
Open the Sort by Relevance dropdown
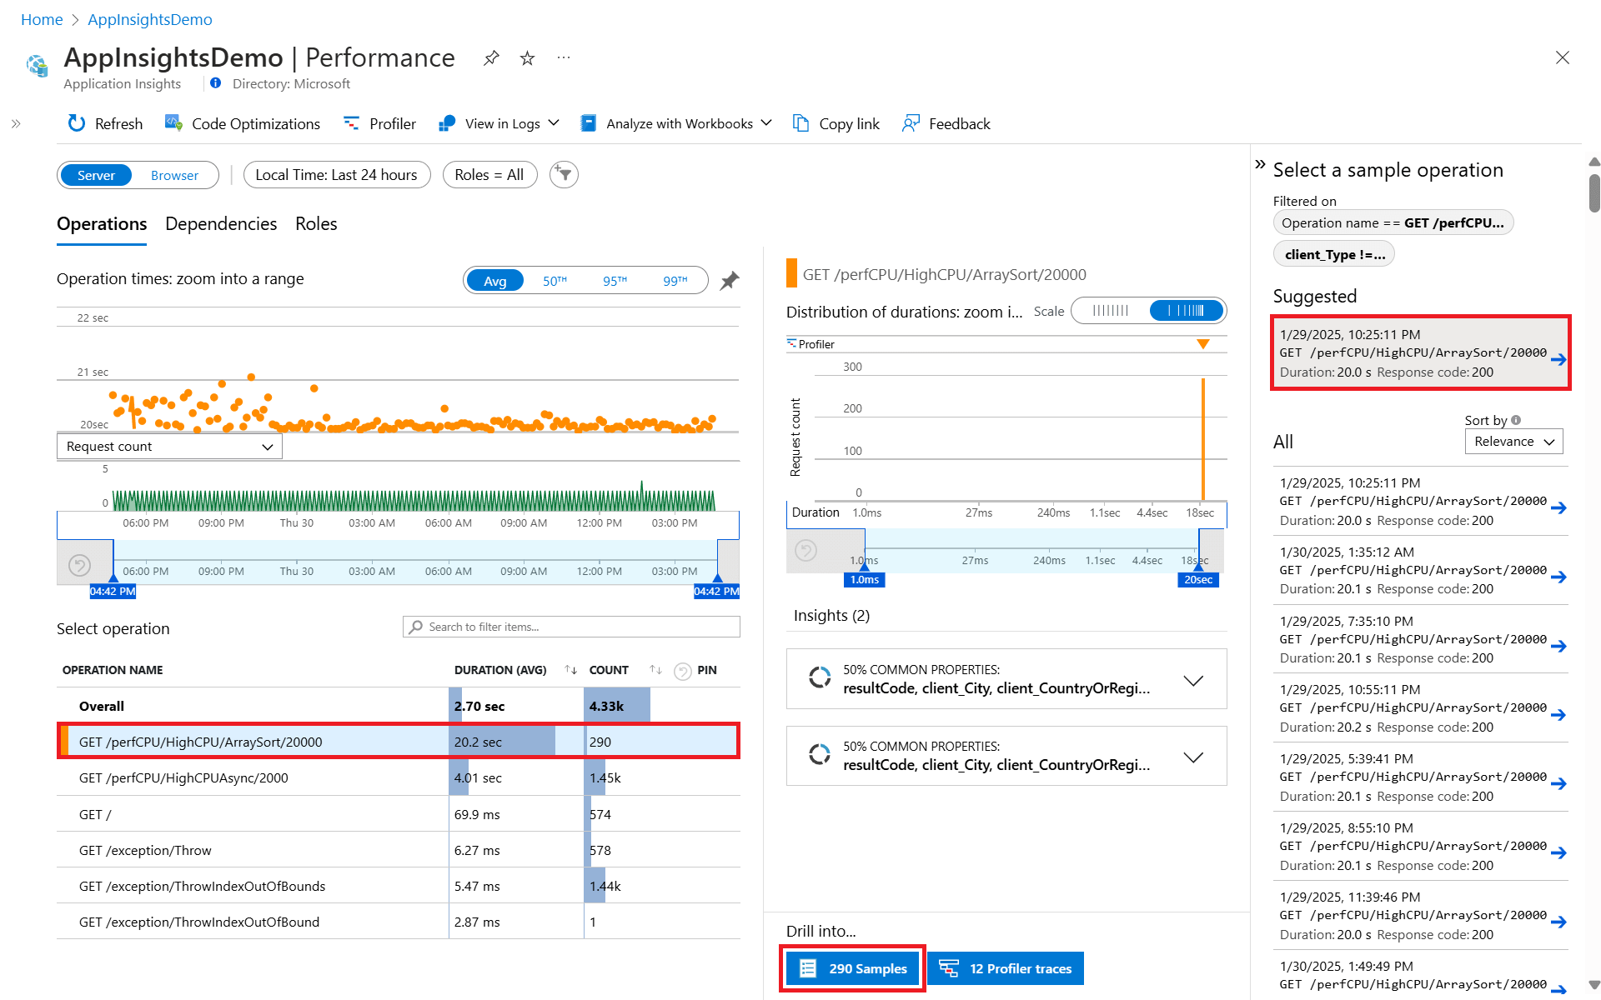(1513, 442)
